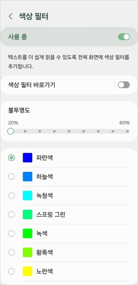The image size is (138, 285).
Task: Open the 색상 필터 바로가기 settings label
Action: 32,85
